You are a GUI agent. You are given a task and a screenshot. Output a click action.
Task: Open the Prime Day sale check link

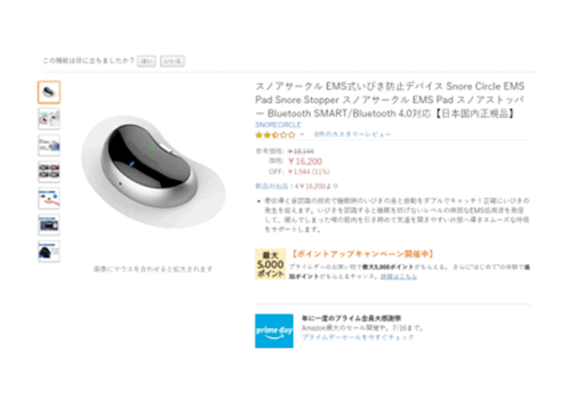click(x=358, y=338)
